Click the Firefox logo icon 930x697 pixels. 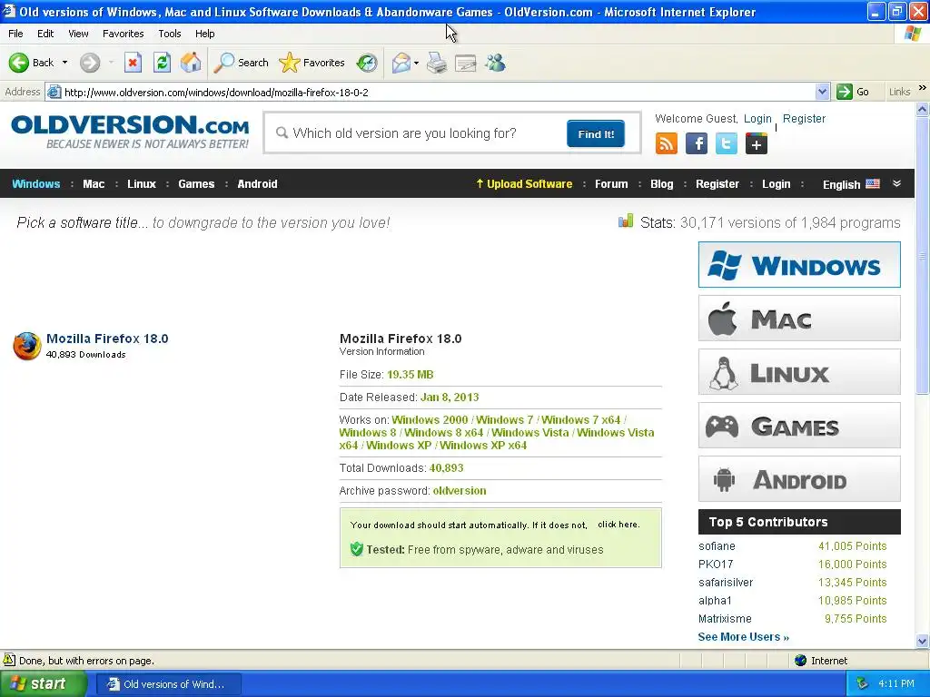pos(26,346)
